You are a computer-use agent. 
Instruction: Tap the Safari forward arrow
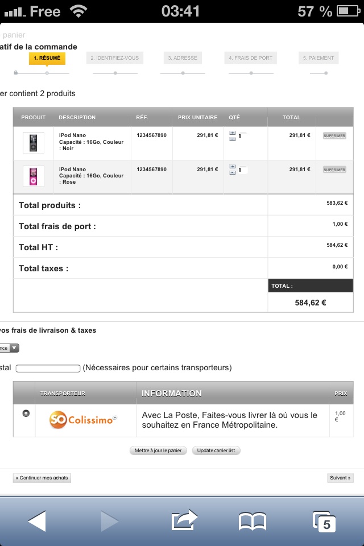coord(109,521)
